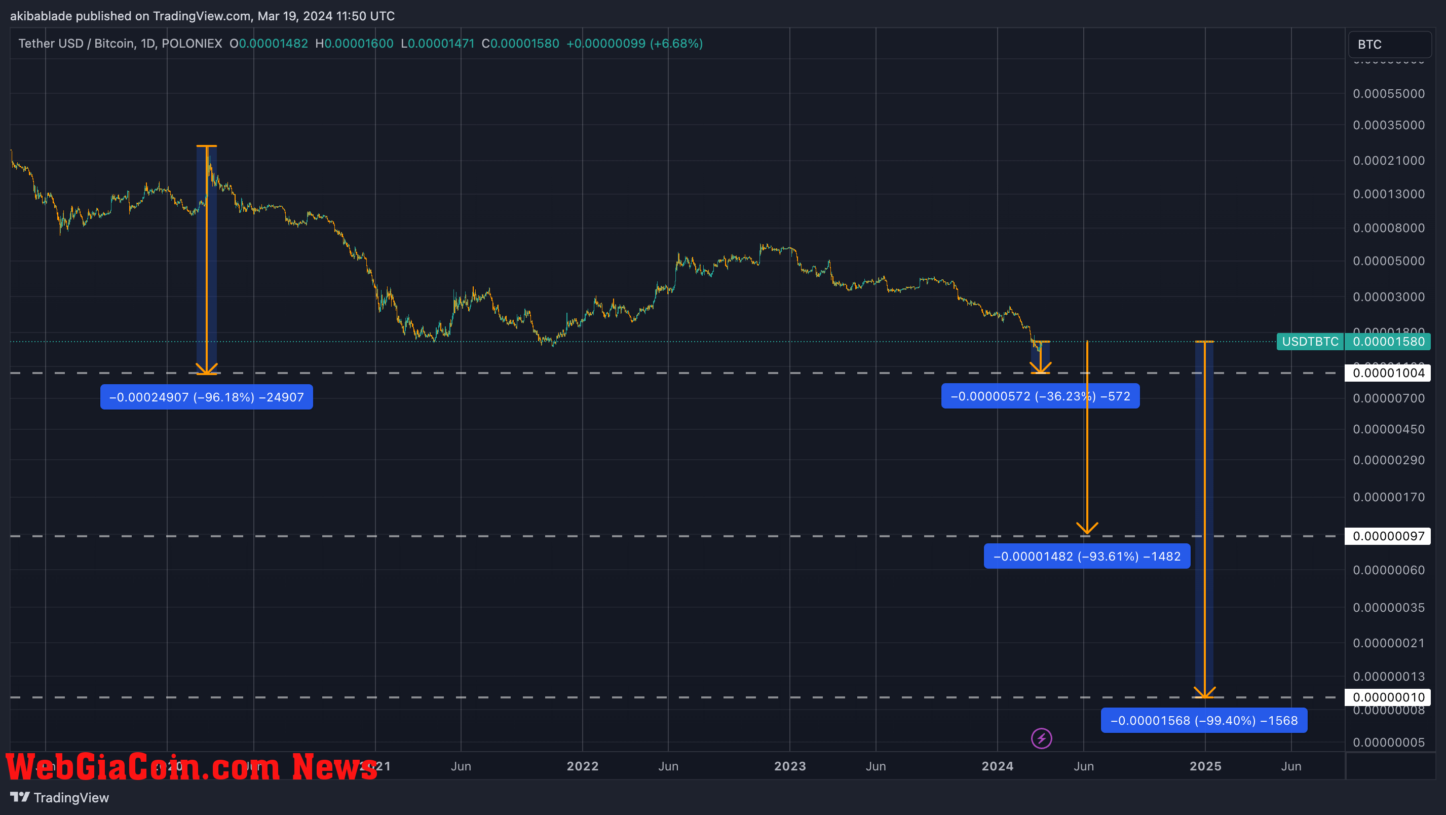Click the TradingView wordmark text at bottom
Viewport: 1446px width, 815px height.
coord(71,798)
